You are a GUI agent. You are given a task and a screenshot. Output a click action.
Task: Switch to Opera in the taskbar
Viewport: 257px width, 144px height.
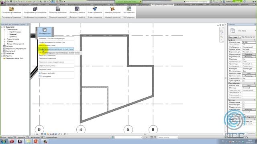coord(12,141)
